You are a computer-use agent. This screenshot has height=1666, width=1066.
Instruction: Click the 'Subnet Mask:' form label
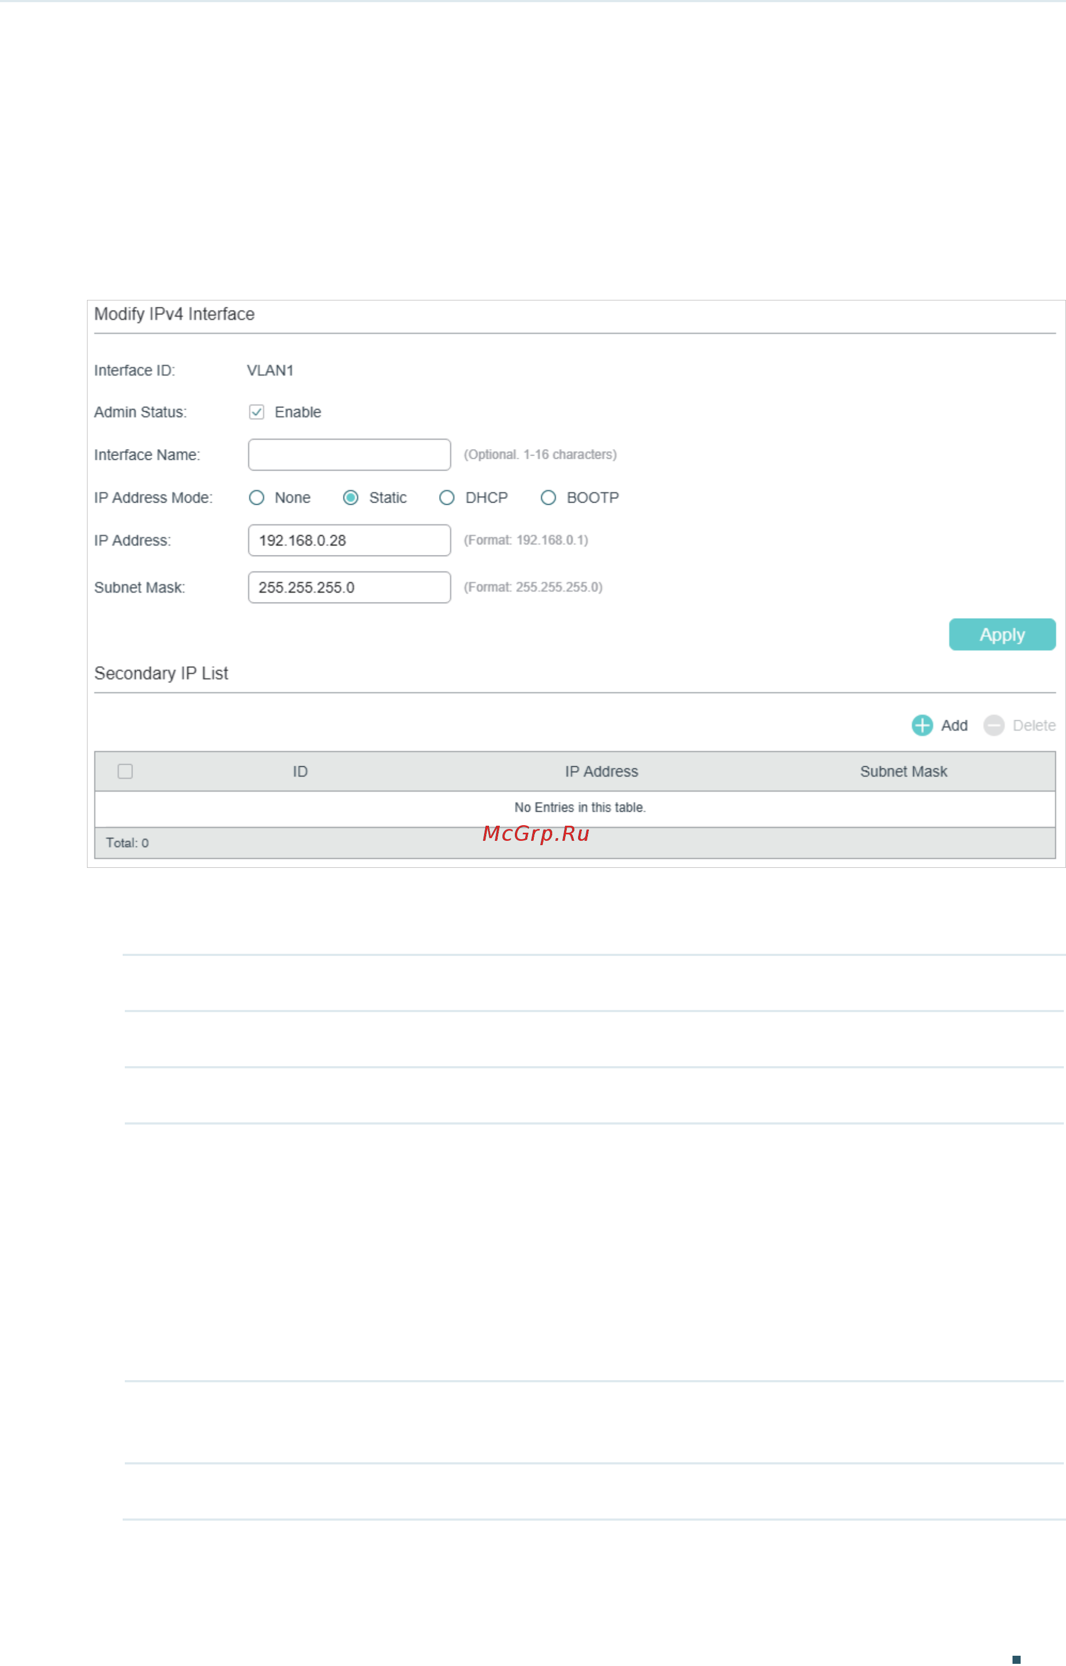coord(140,587)
